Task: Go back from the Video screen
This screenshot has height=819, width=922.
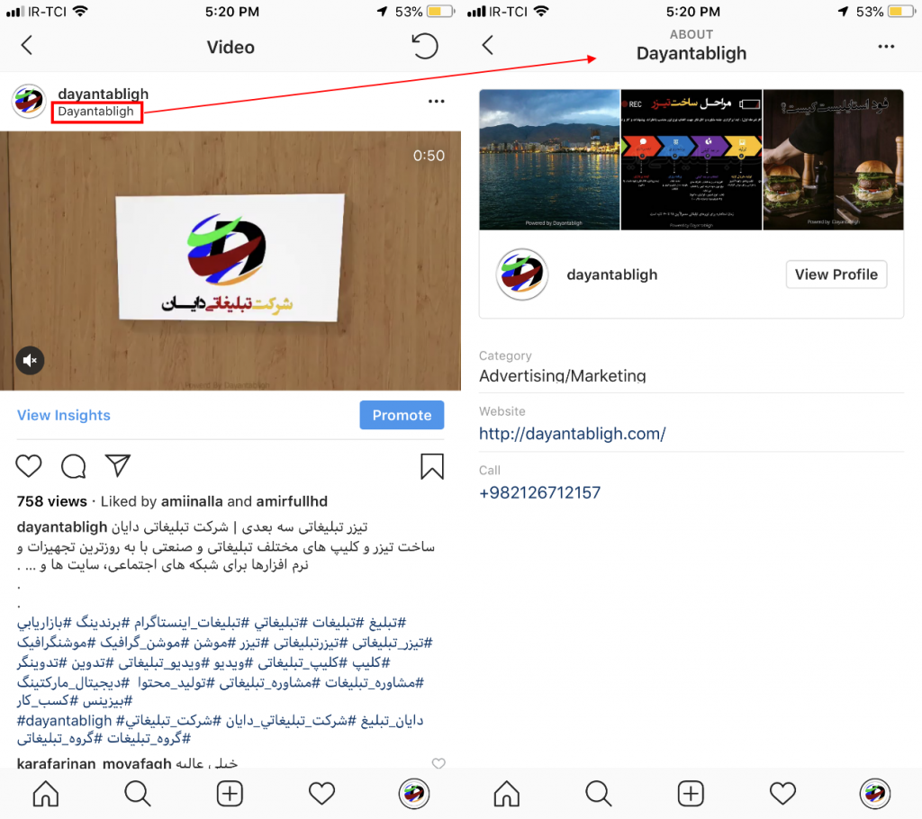Action: point(26,45)
